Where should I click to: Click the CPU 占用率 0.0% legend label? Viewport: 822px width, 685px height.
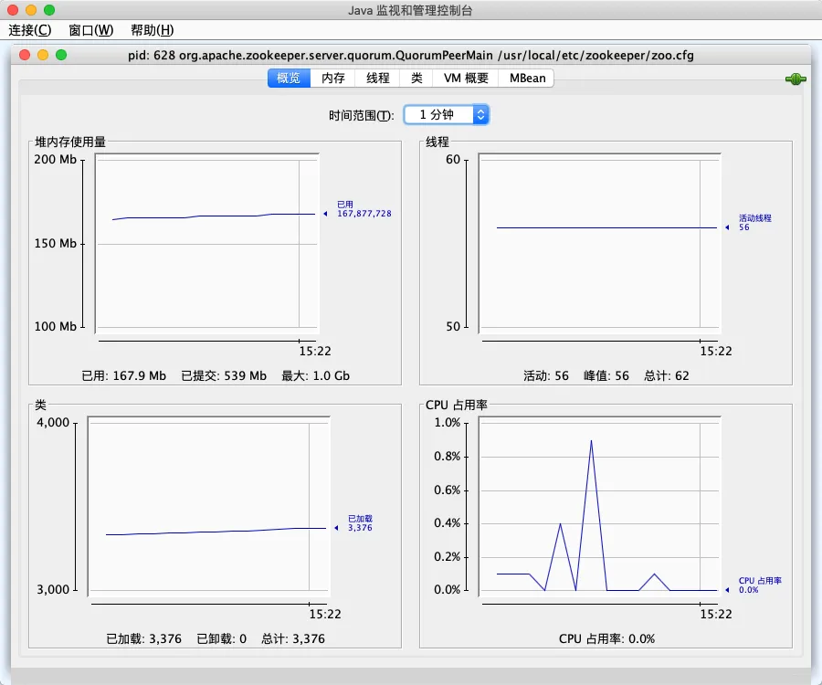click(x=760, y=585)
